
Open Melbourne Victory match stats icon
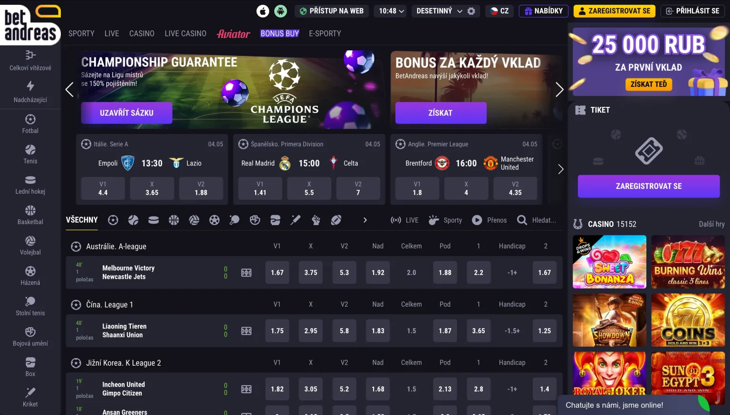click(x=246, y=273)
